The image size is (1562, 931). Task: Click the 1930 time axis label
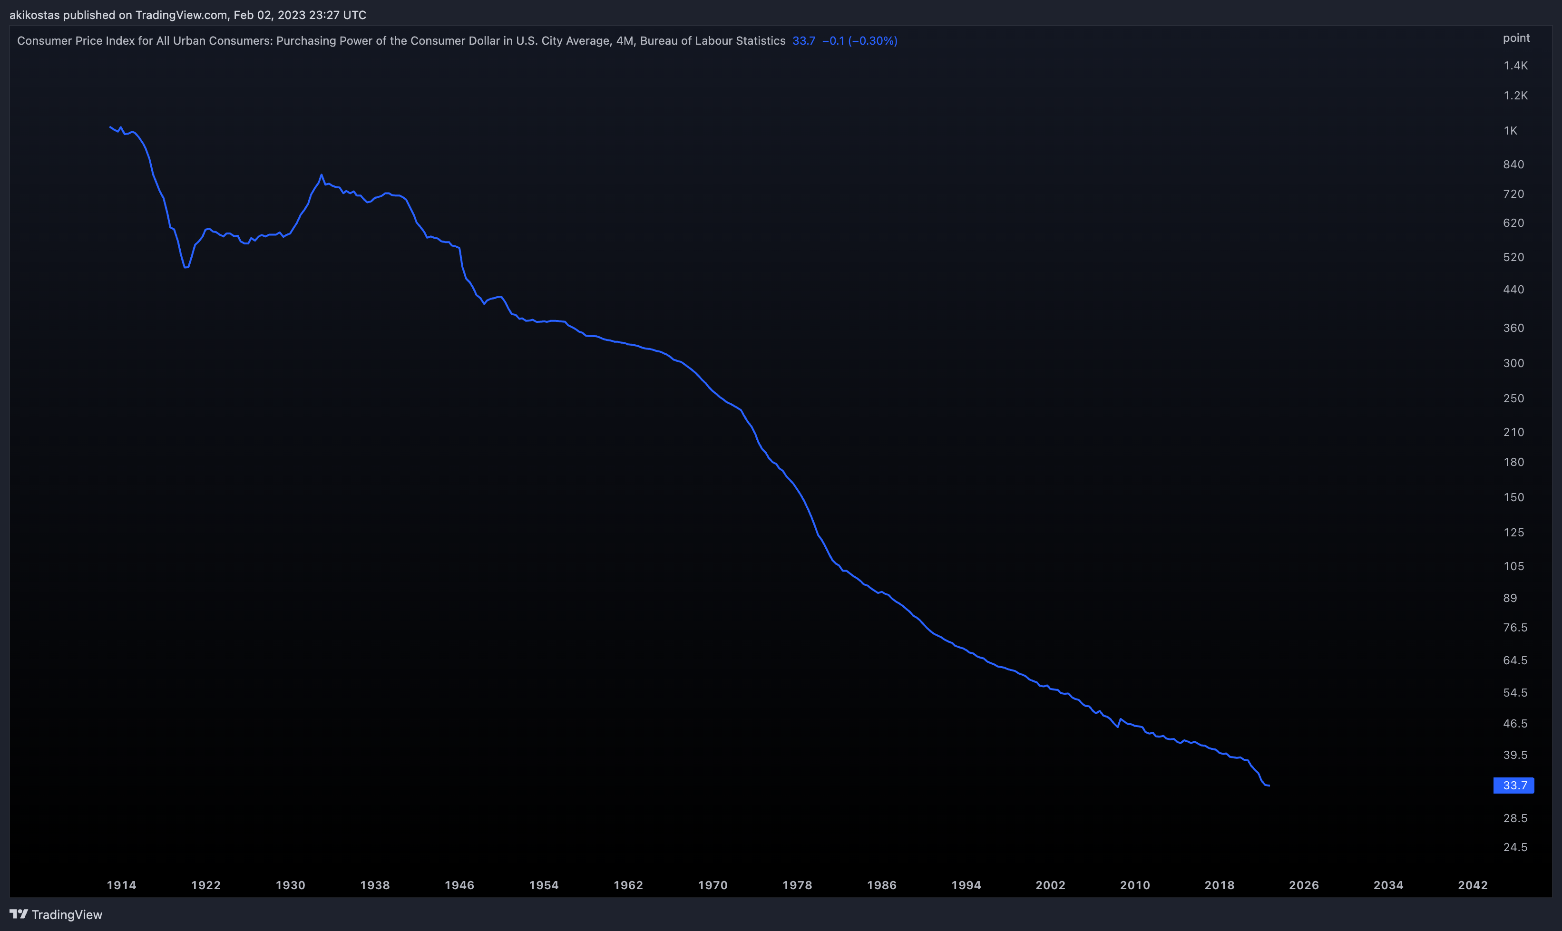click(291, 885)
